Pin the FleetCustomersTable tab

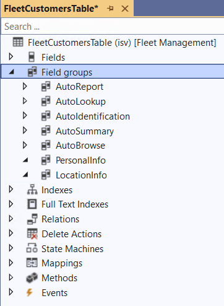point(110,9)
